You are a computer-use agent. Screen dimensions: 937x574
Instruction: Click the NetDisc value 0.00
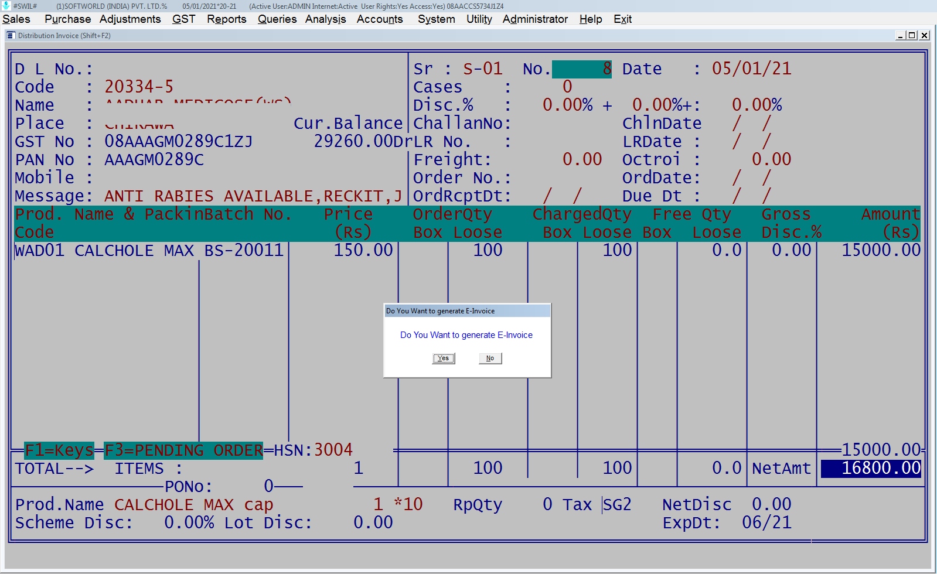pyautogui.click(x=772, y=505)
